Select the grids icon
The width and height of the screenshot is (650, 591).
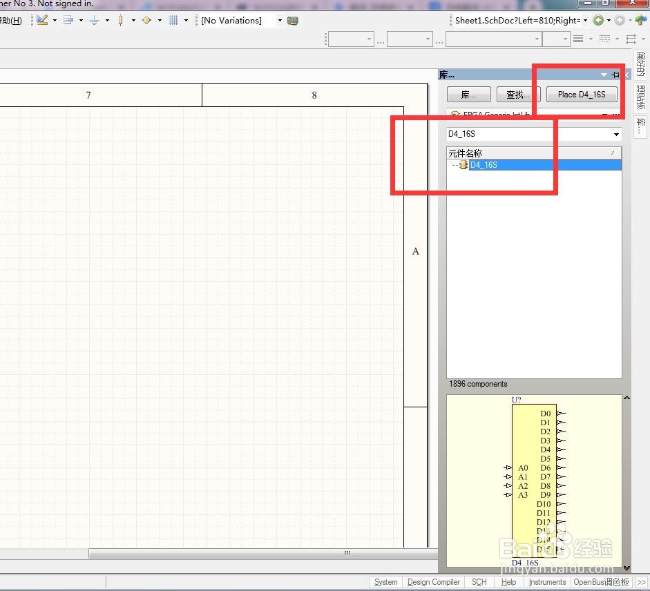(173, 20)
